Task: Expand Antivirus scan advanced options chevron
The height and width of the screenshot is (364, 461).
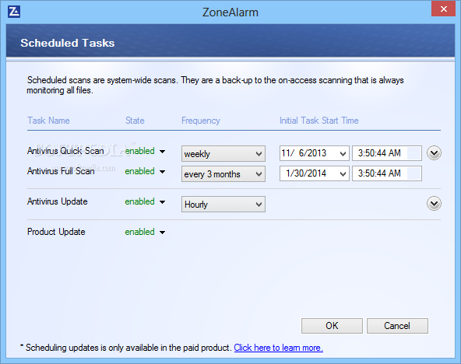Action: click(434, 153)
